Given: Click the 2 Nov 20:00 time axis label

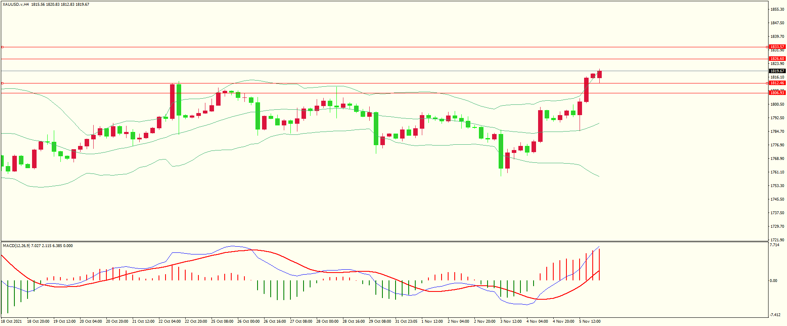Looking at the screenshot, I should click(485, 321).
